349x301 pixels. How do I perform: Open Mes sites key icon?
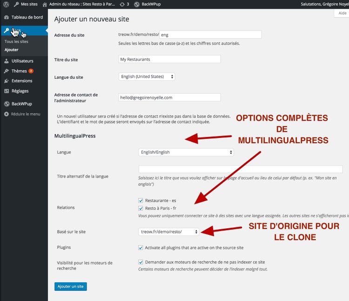(16, 4)
